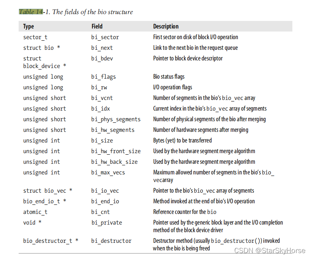Image resolution: width=311 pixels, height=258 pixels.
Task: Click the bi_idx field name
Action: pos(100,109)
